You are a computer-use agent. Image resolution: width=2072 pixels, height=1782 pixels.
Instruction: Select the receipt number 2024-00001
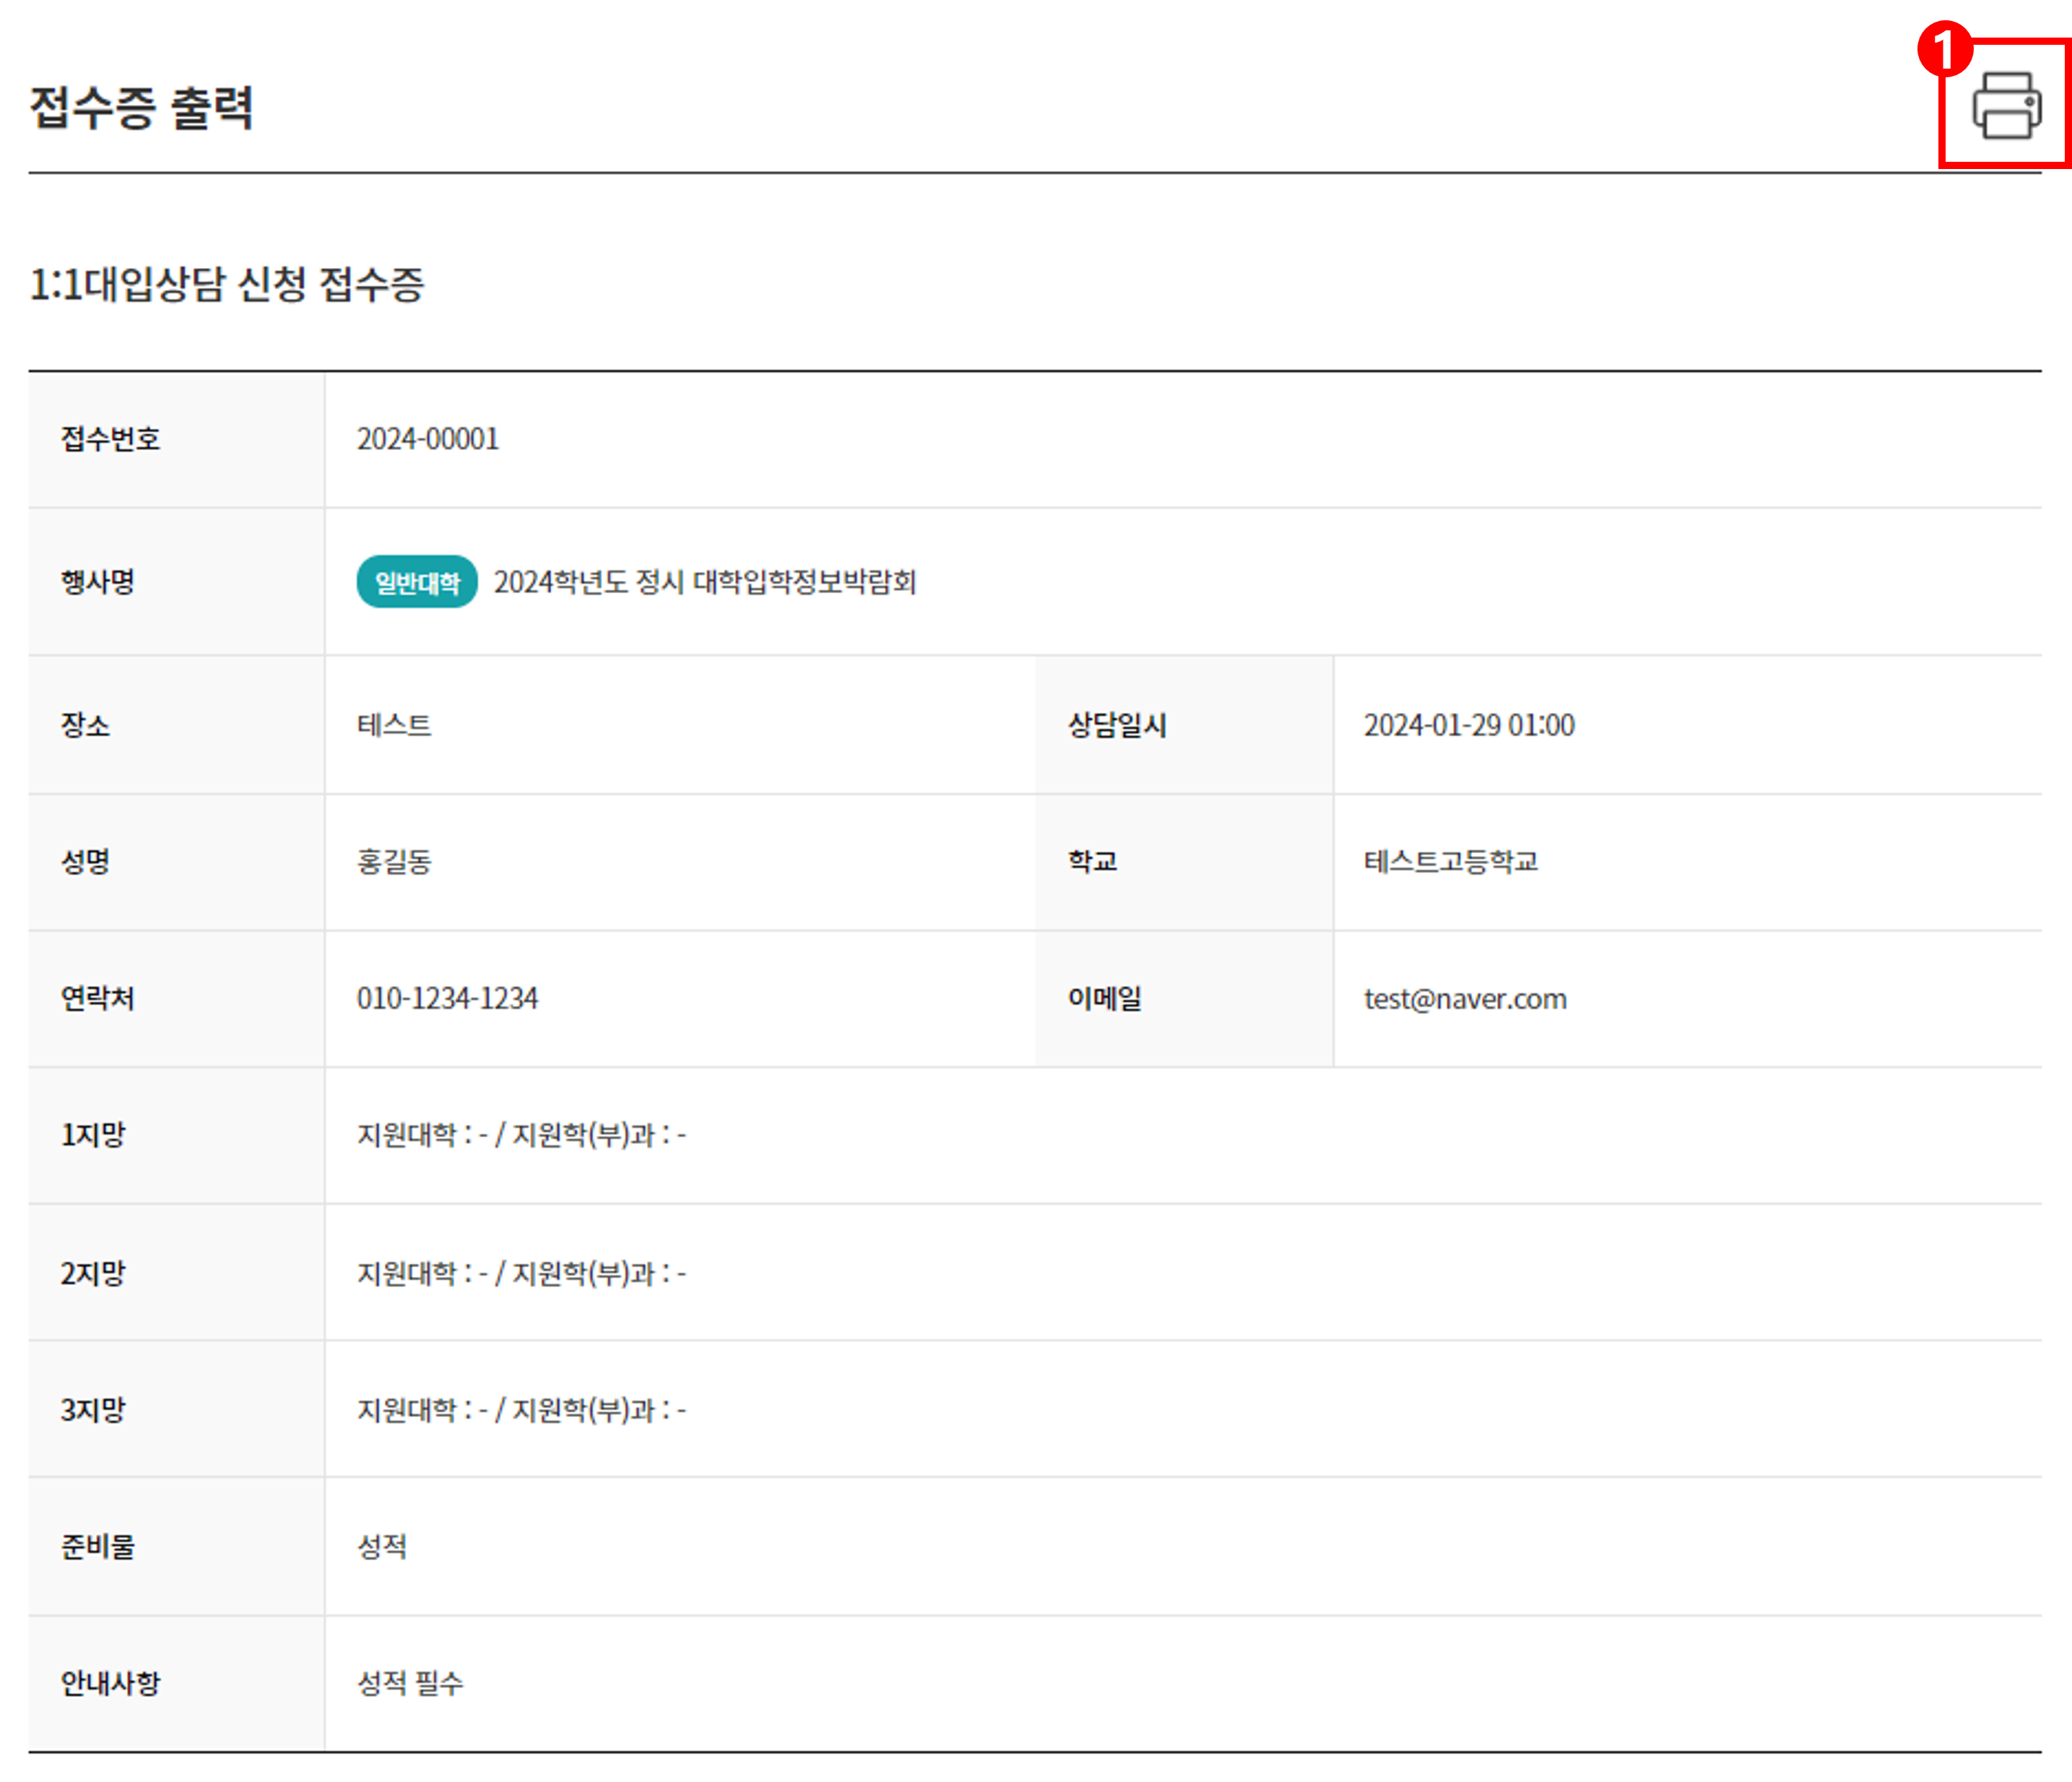click(428, 439)
